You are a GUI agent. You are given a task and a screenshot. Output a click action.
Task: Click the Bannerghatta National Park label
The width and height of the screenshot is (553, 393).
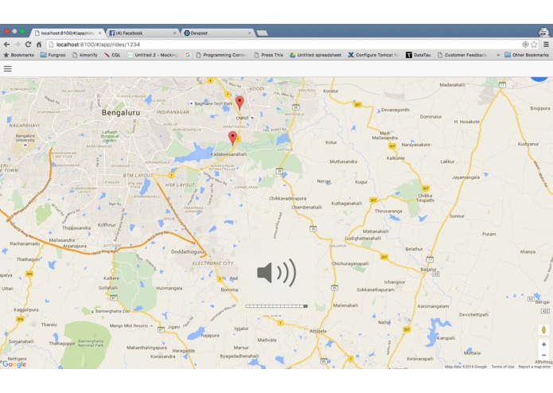click(x=91, y=343)
